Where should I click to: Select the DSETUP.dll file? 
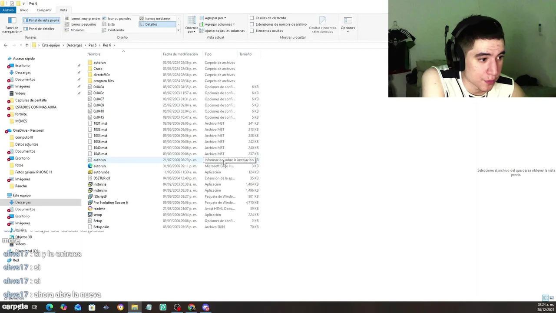102,178
